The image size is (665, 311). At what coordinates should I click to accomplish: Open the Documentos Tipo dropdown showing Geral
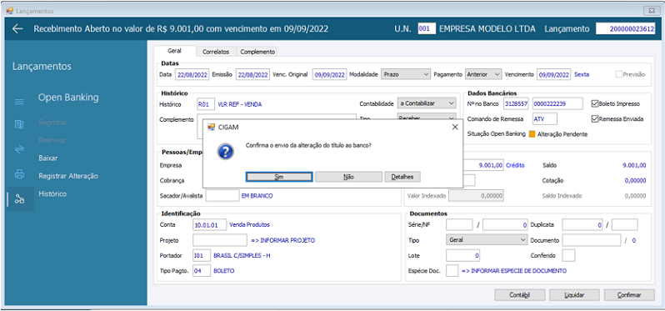(487, 240)
